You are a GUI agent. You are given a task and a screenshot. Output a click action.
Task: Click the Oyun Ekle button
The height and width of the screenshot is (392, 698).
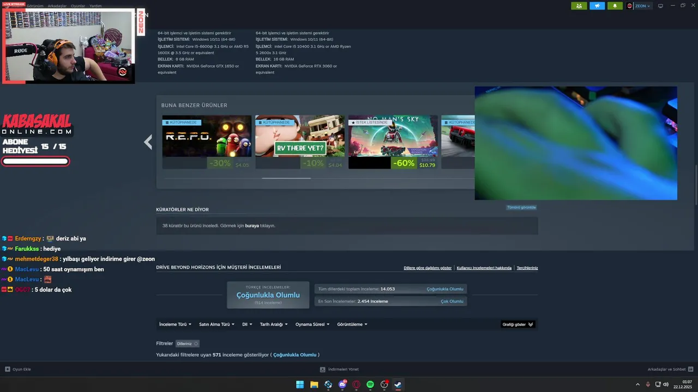pyautogui.click(x=18, y=369)
